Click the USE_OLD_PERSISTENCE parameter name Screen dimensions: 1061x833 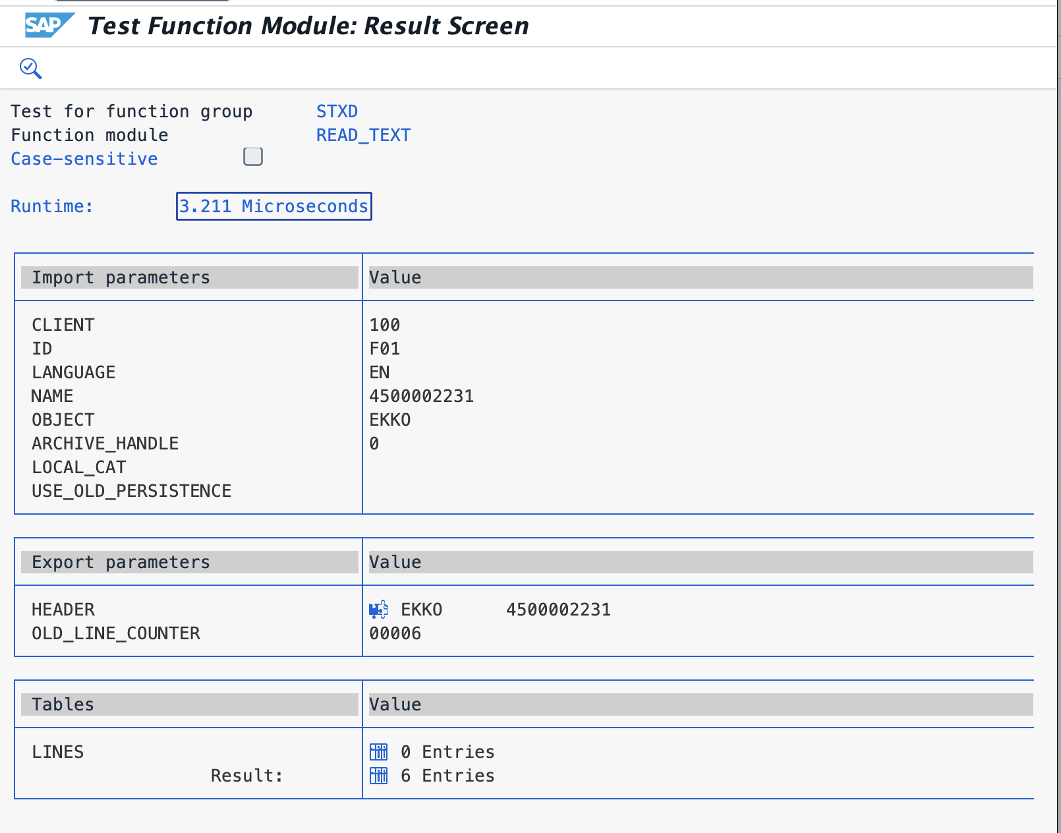coord(132,491)
